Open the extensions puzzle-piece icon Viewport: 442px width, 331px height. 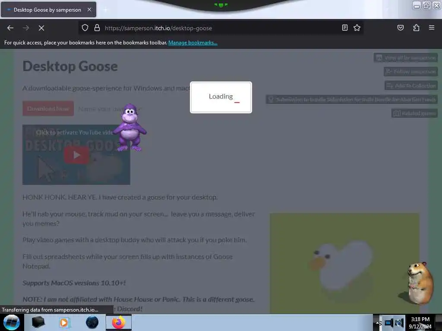coord(416,28)
